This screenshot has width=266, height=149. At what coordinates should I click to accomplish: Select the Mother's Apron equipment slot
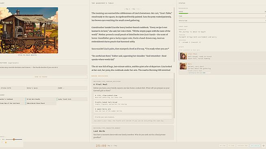41,88
